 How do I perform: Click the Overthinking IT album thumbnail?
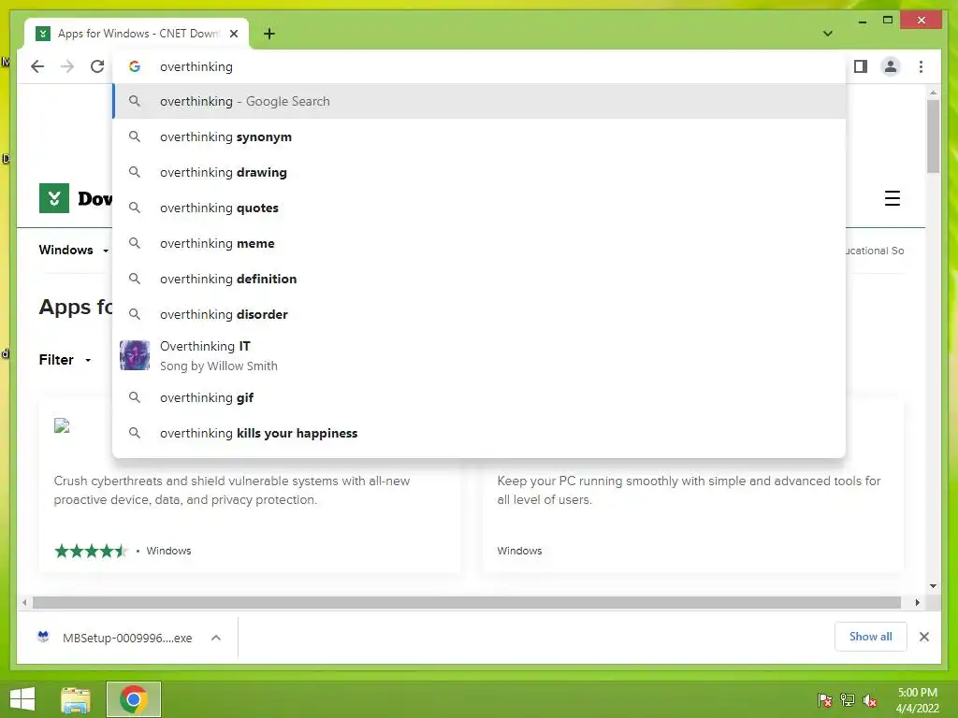point(135,355)
